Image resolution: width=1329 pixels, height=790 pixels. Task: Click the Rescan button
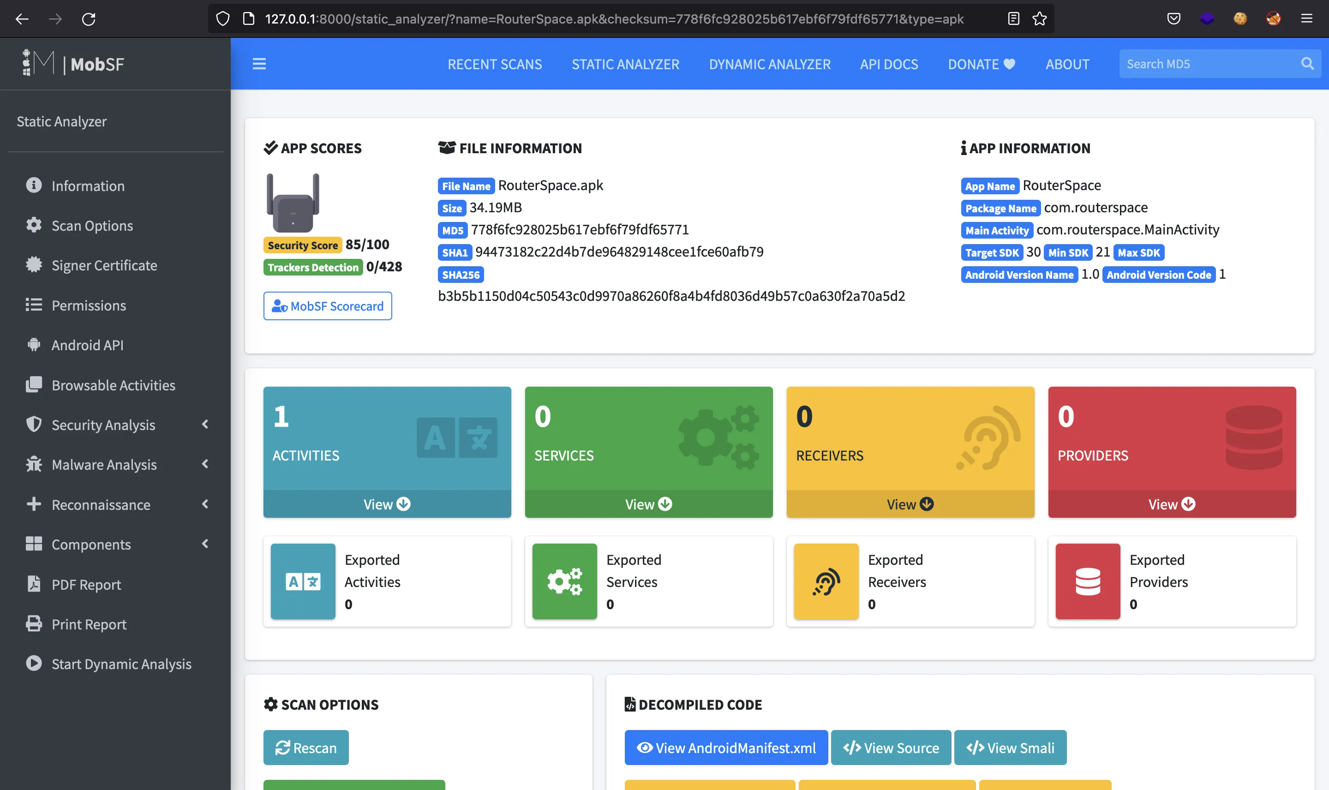[x=306, y=748]
